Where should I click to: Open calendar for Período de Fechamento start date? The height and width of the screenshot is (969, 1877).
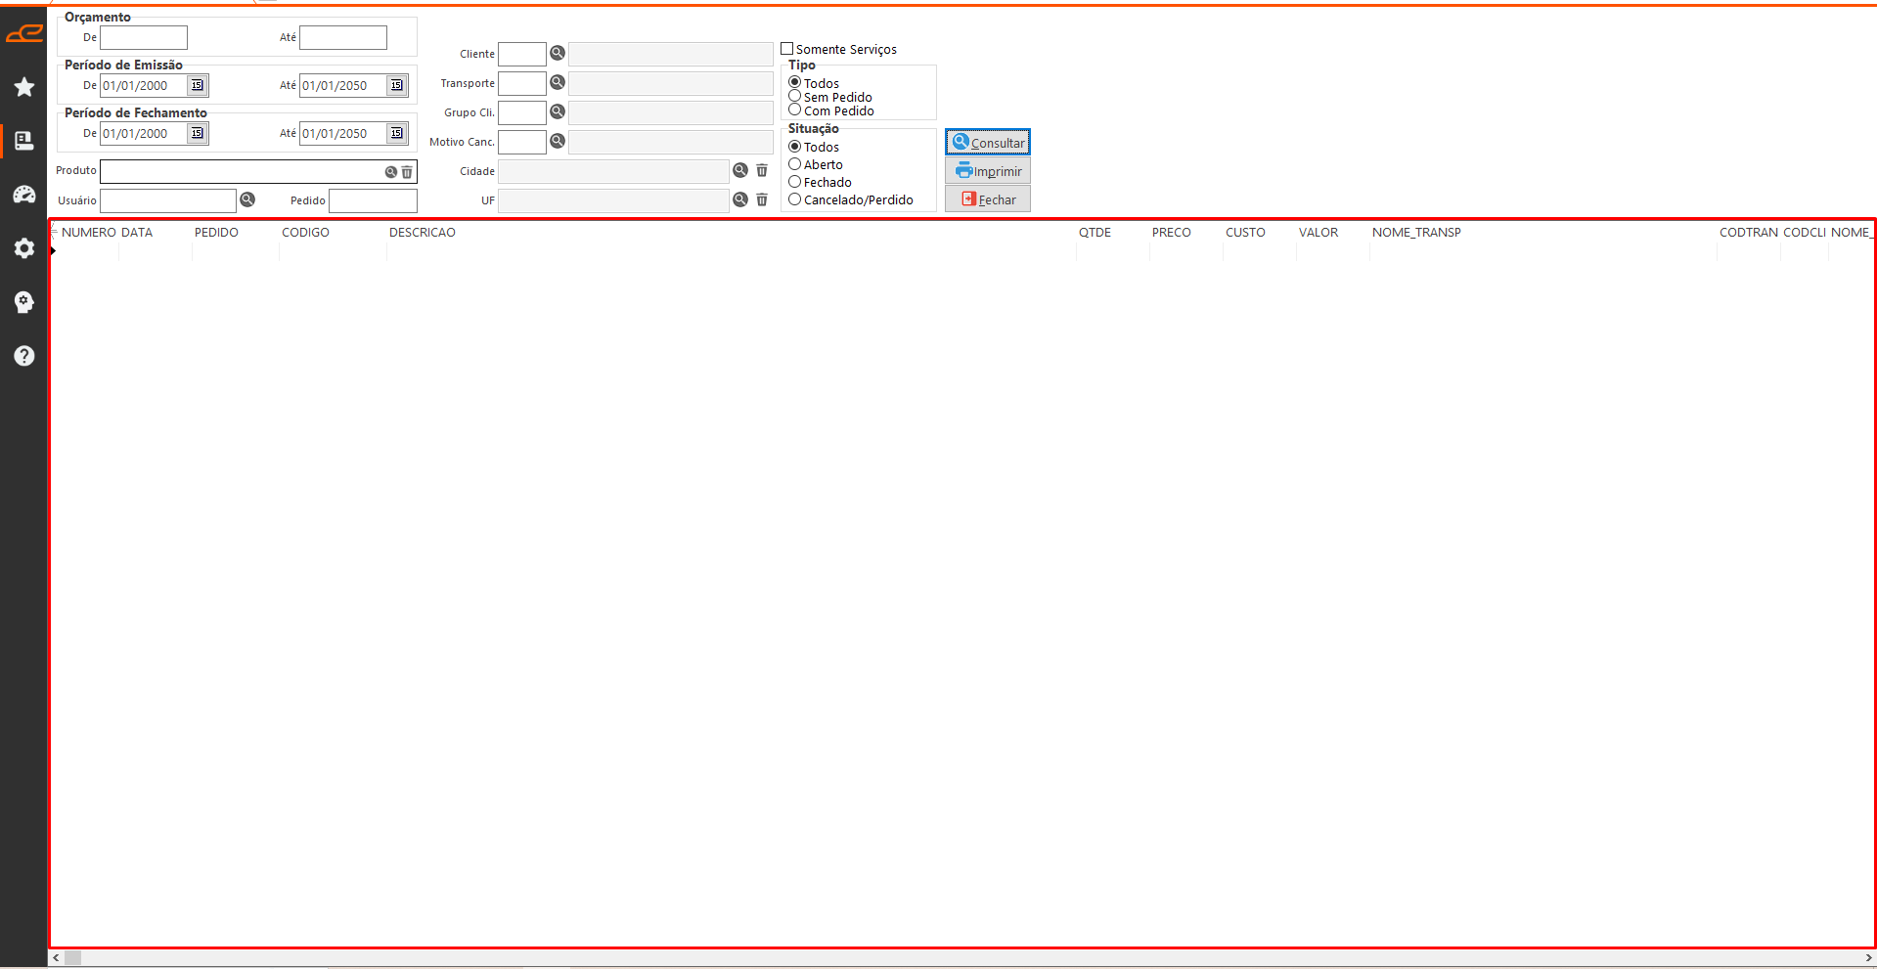[x=198, y=133]
